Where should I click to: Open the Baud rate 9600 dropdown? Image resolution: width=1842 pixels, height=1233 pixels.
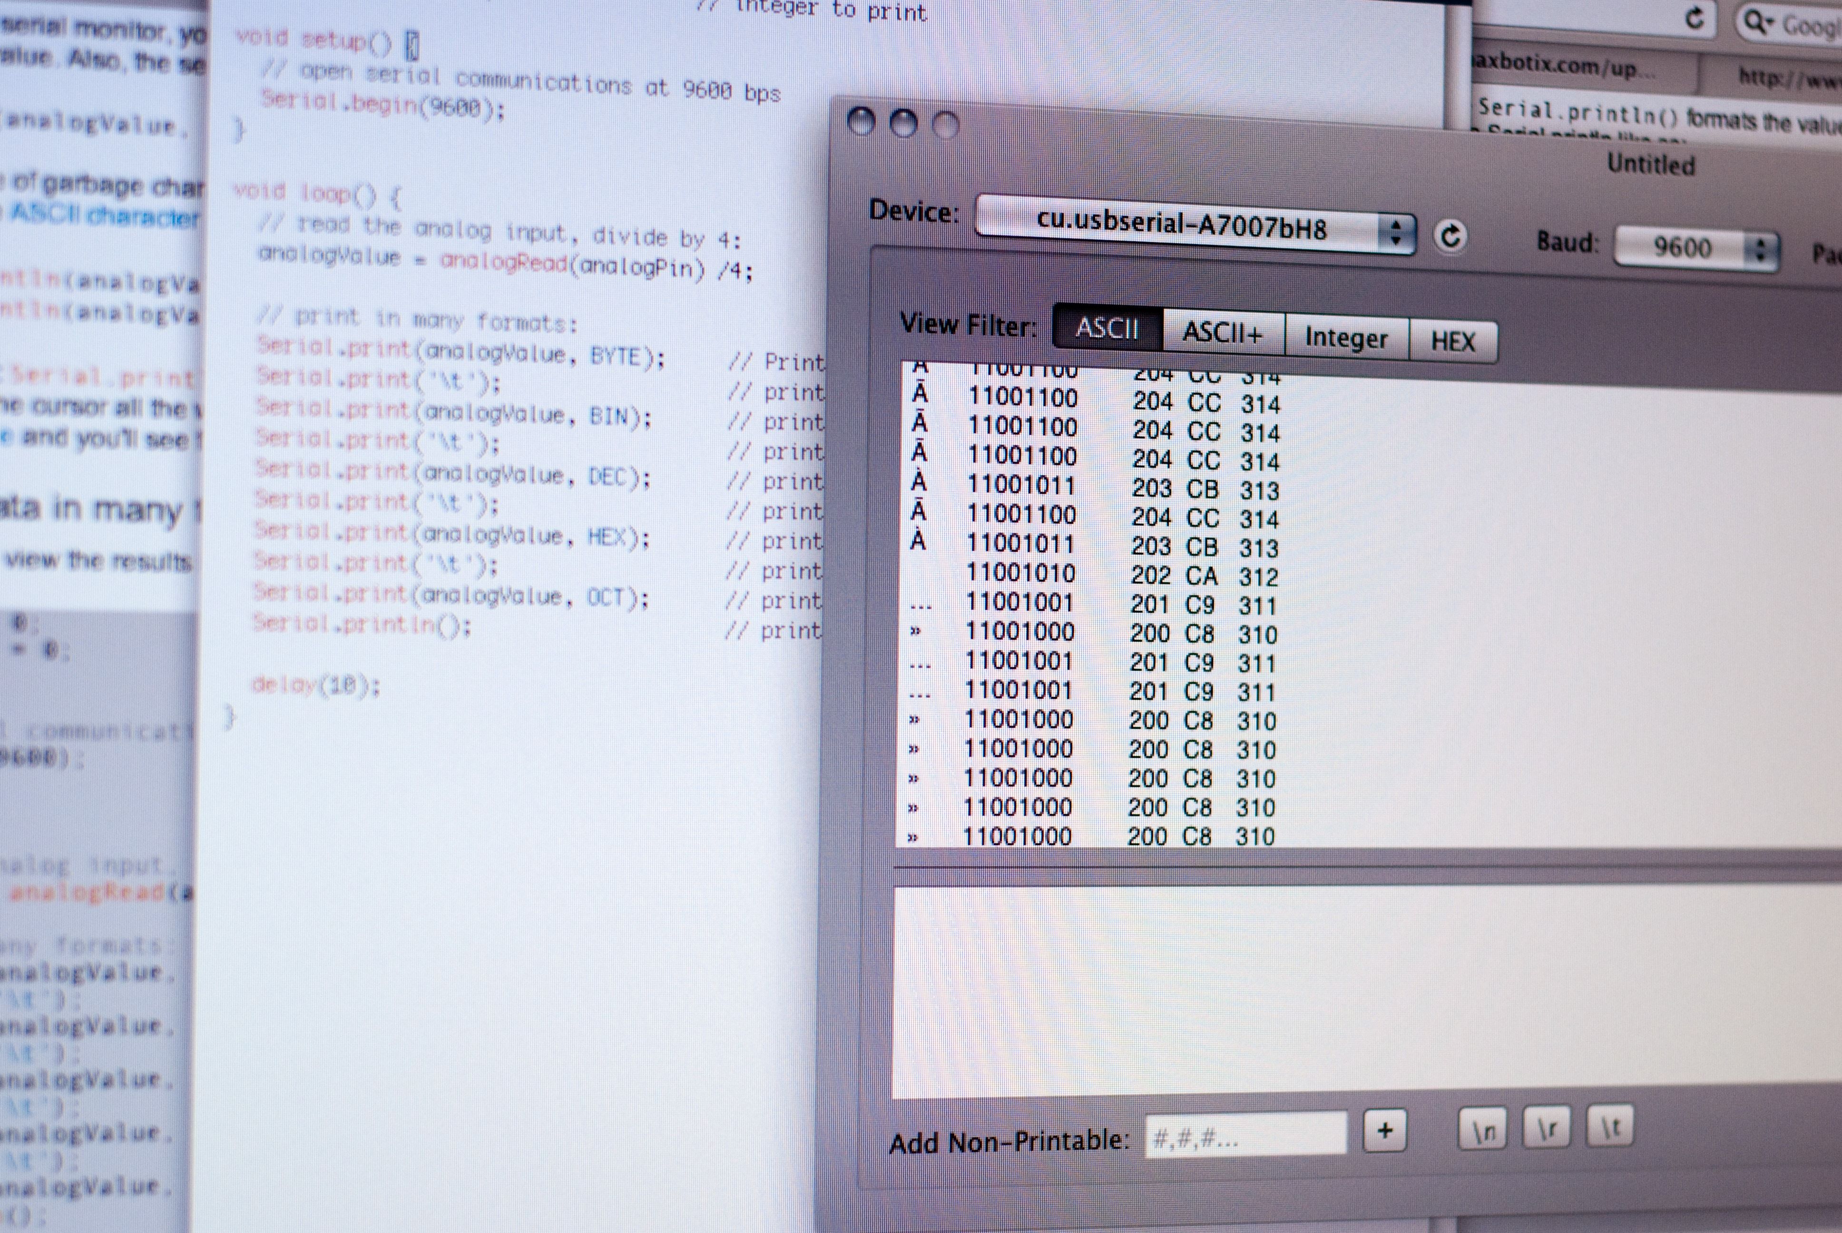(1696, 248)
